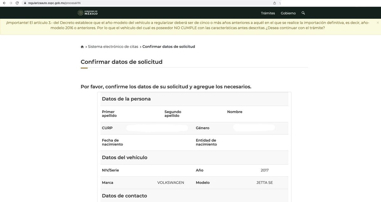This screenshot has height=202, width=381.
Task: Dismiss the yellow alert with close X
Action: coord(378,23)
